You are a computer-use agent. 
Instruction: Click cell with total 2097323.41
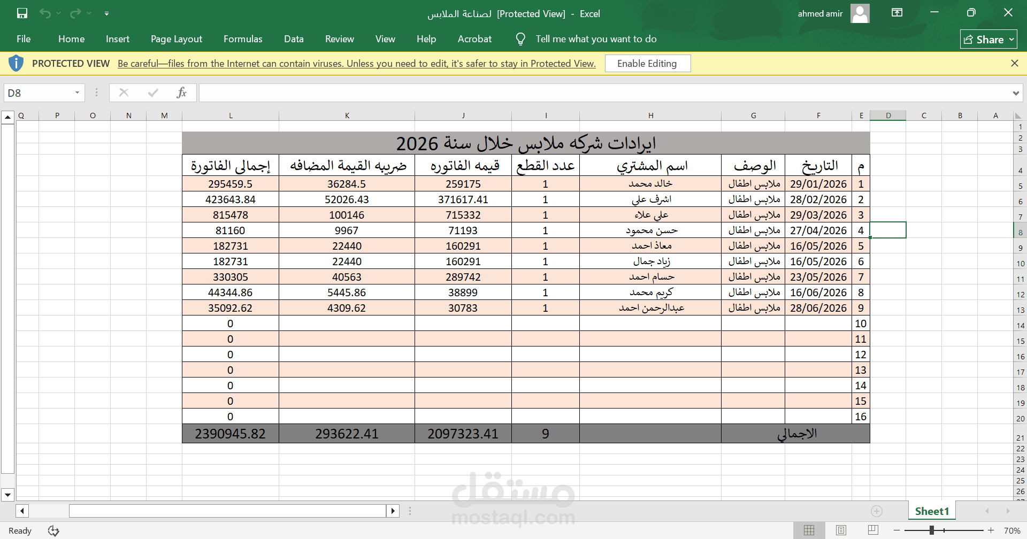463,434
